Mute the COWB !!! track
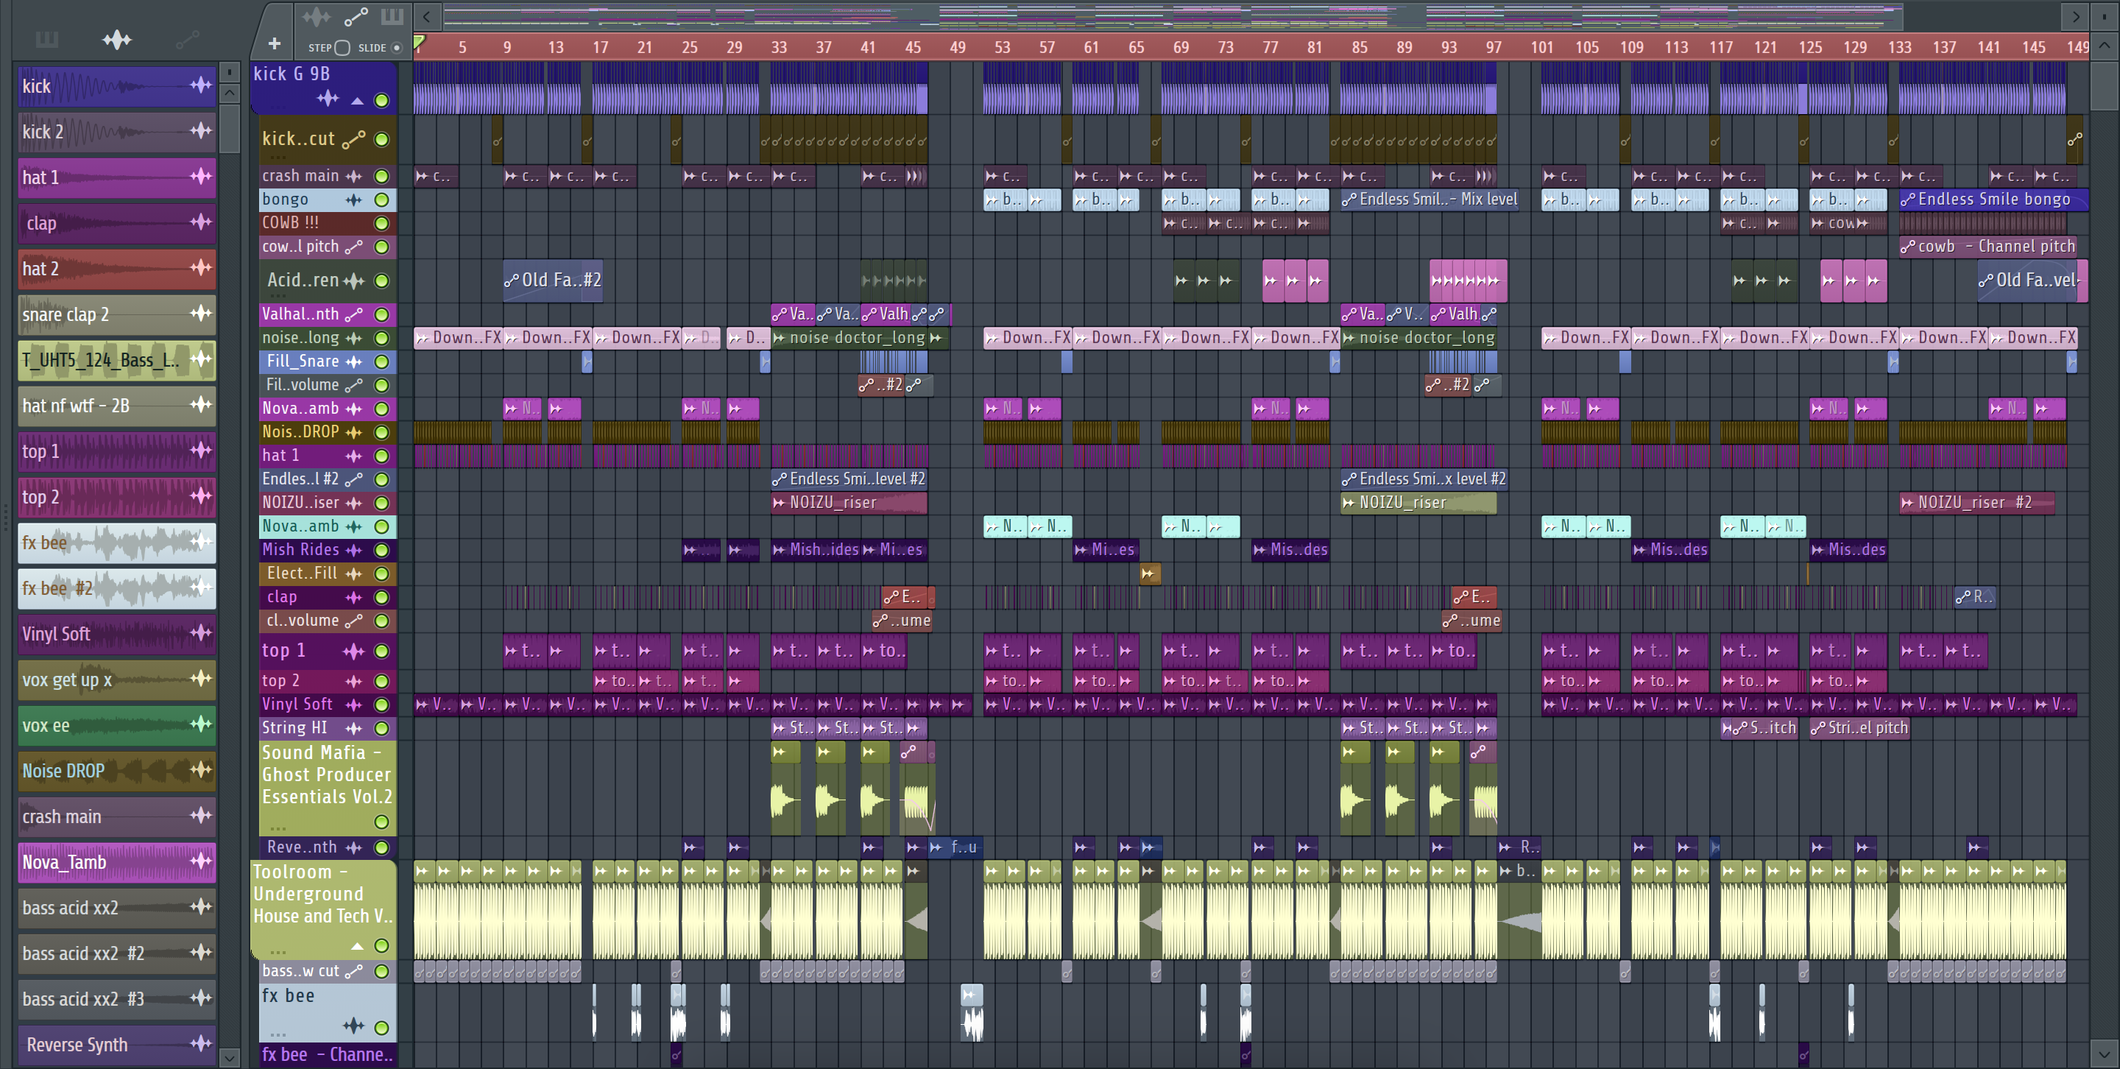The width and height of the screenshot is (2120, 1069). coord(382,223)
